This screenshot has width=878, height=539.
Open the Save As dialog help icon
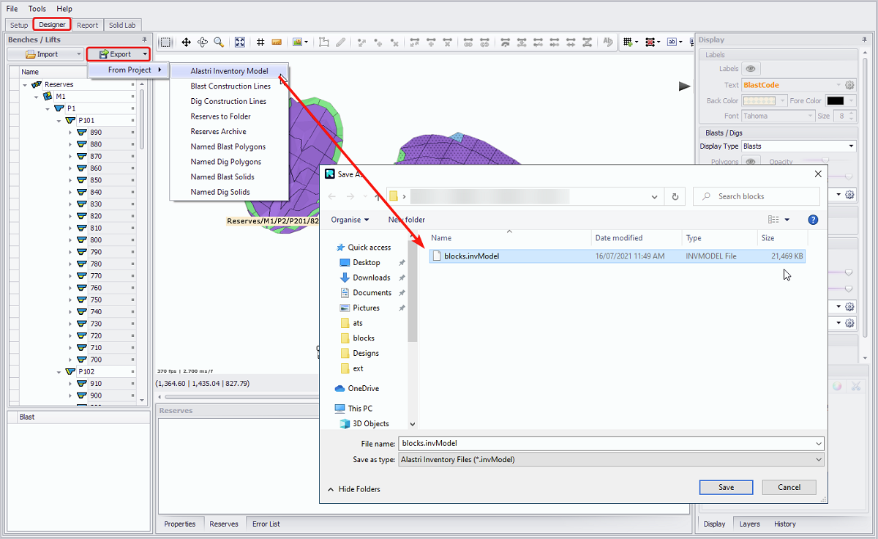(813, 220)
